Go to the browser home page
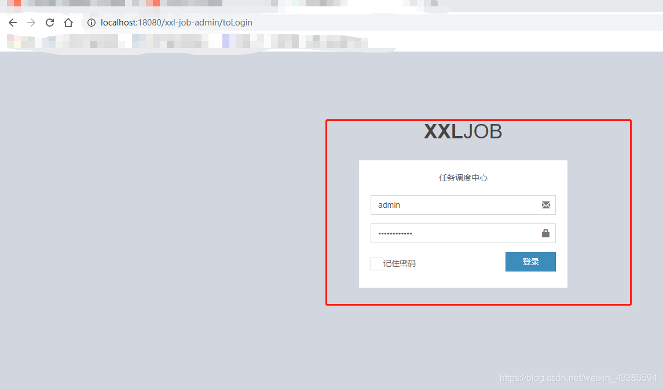Viewport: 663px width, 389px height. coord(68,23)
